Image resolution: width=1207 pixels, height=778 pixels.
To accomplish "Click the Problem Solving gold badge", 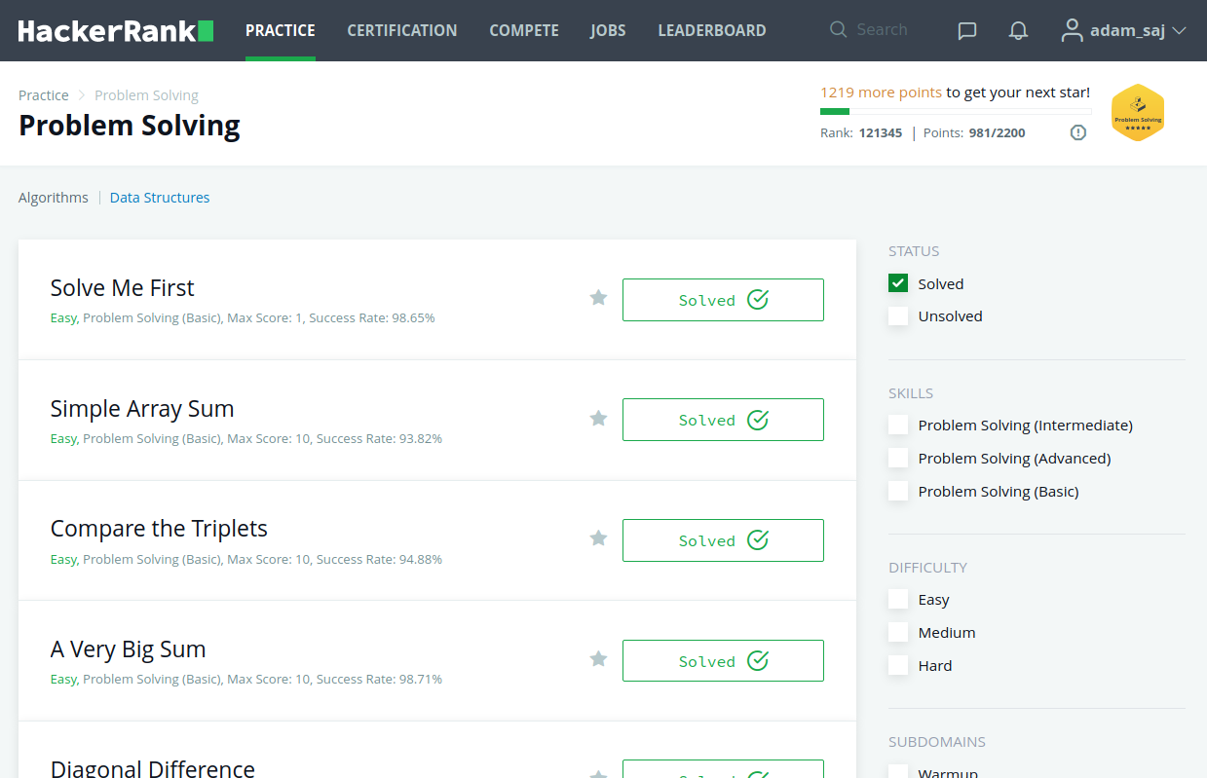I will (x=1138, y=113).
